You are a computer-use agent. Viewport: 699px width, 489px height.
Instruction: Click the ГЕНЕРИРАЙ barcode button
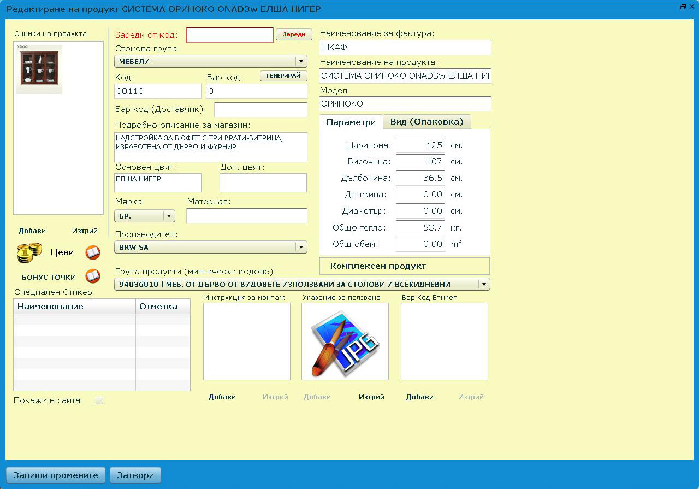tap(283, 76)
